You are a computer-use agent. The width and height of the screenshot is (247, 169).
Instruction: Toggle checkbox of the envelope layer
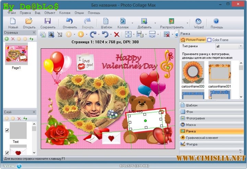coord(7,153)
